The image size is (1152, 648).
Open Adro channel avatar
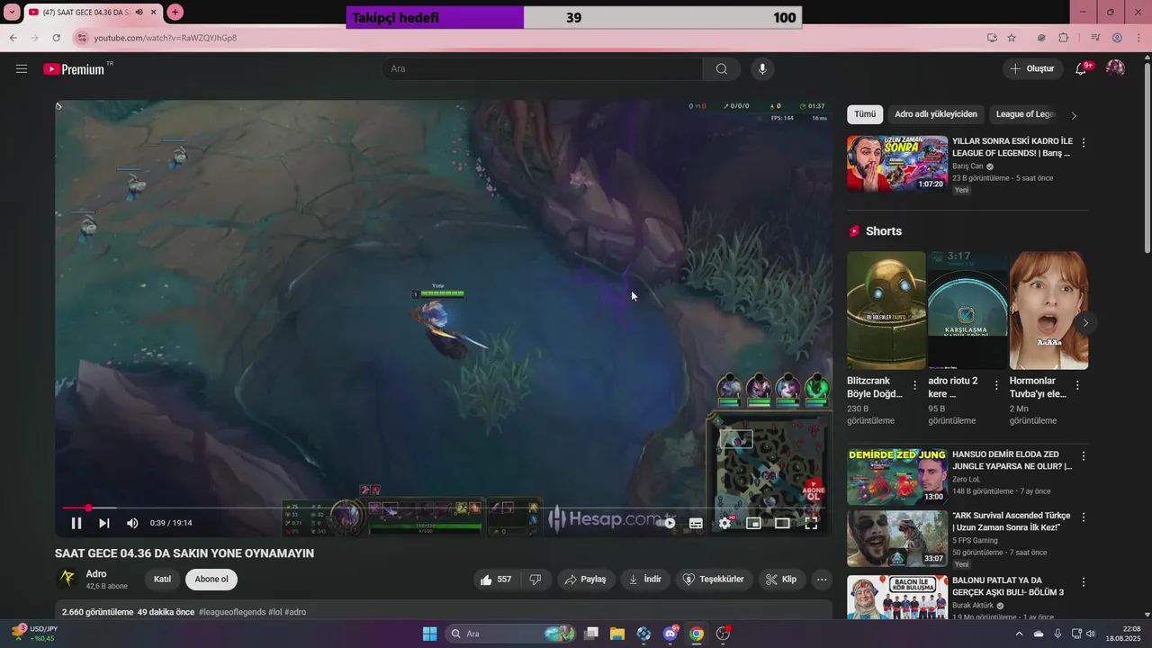(x=67, y=579)
